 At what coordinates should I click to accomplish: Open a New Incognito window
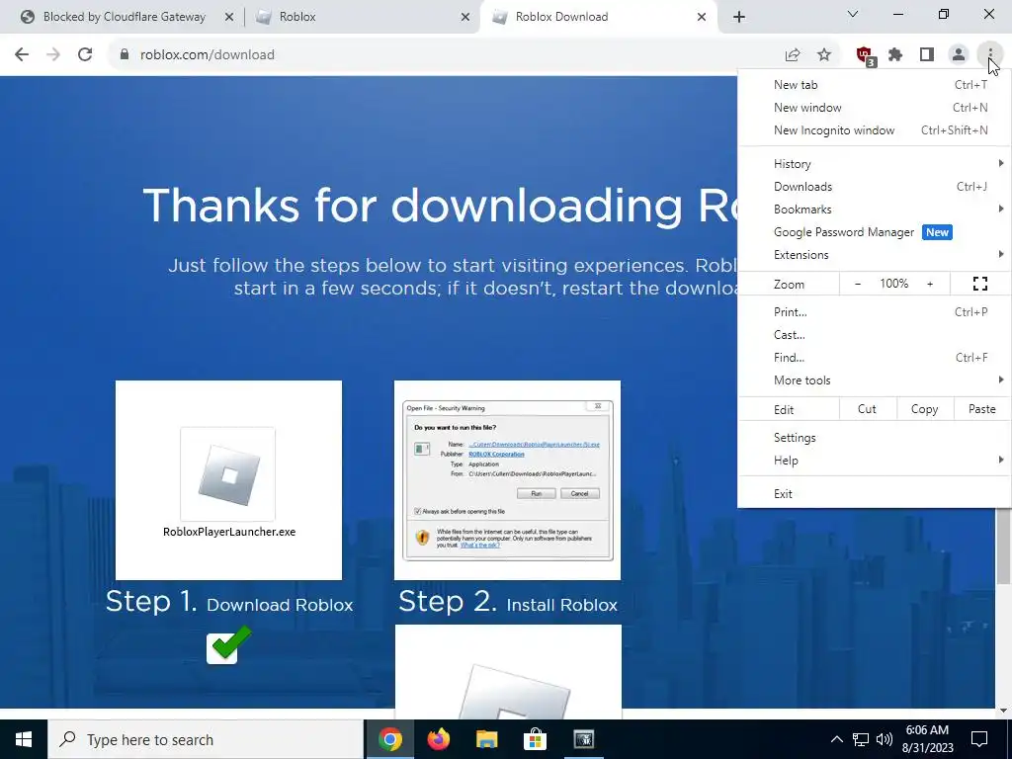click(x=874, y=129)
